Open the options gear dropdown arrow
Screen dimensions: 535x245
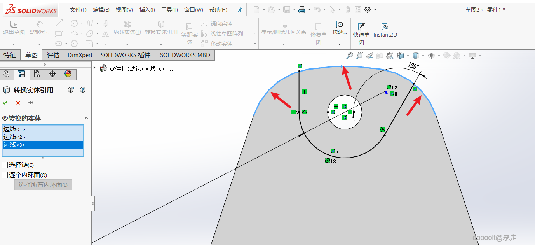(375, 10)
